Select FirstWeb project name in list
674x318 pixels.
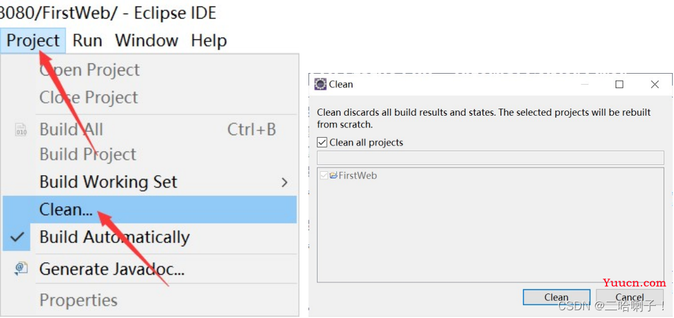click(358, 175)
